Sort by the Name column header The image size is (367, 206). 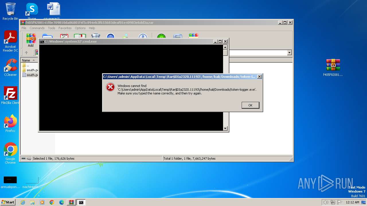click(29, 60)
